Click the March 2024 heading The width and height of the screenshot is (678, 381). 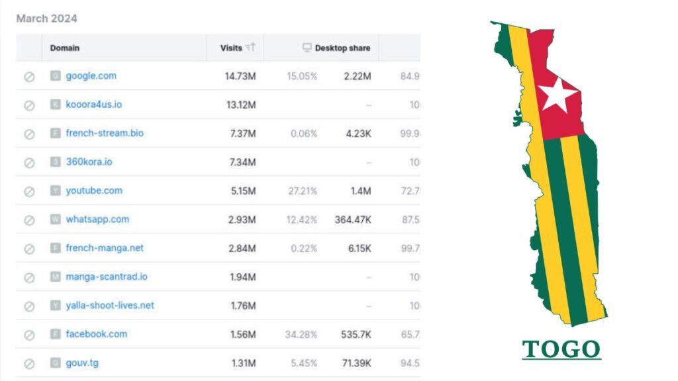click(46, 19)
